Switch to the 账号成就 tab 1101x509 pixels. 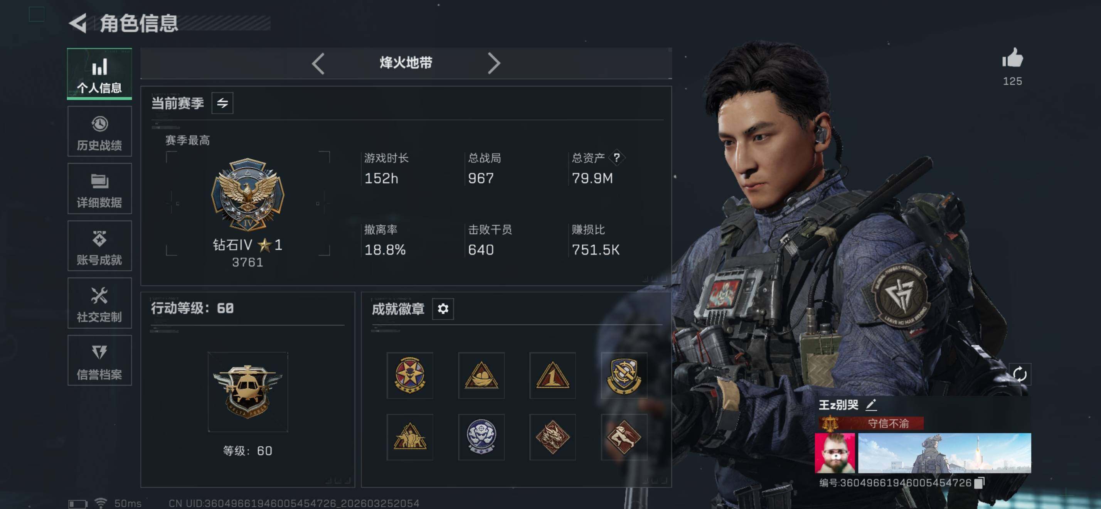click(x=99, y=246)
